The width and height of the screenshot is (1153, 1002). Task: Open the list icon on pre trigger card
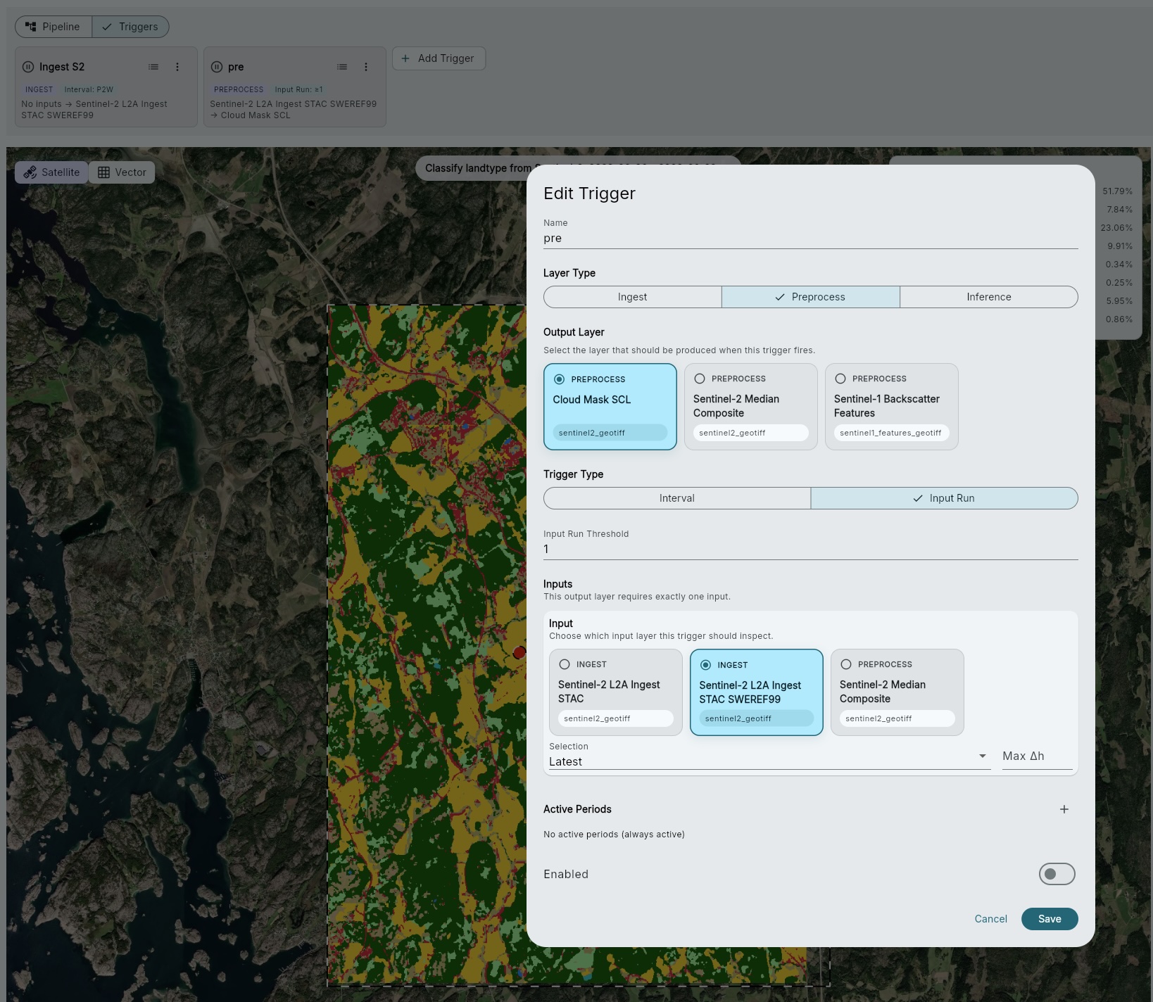coord(342,67)
